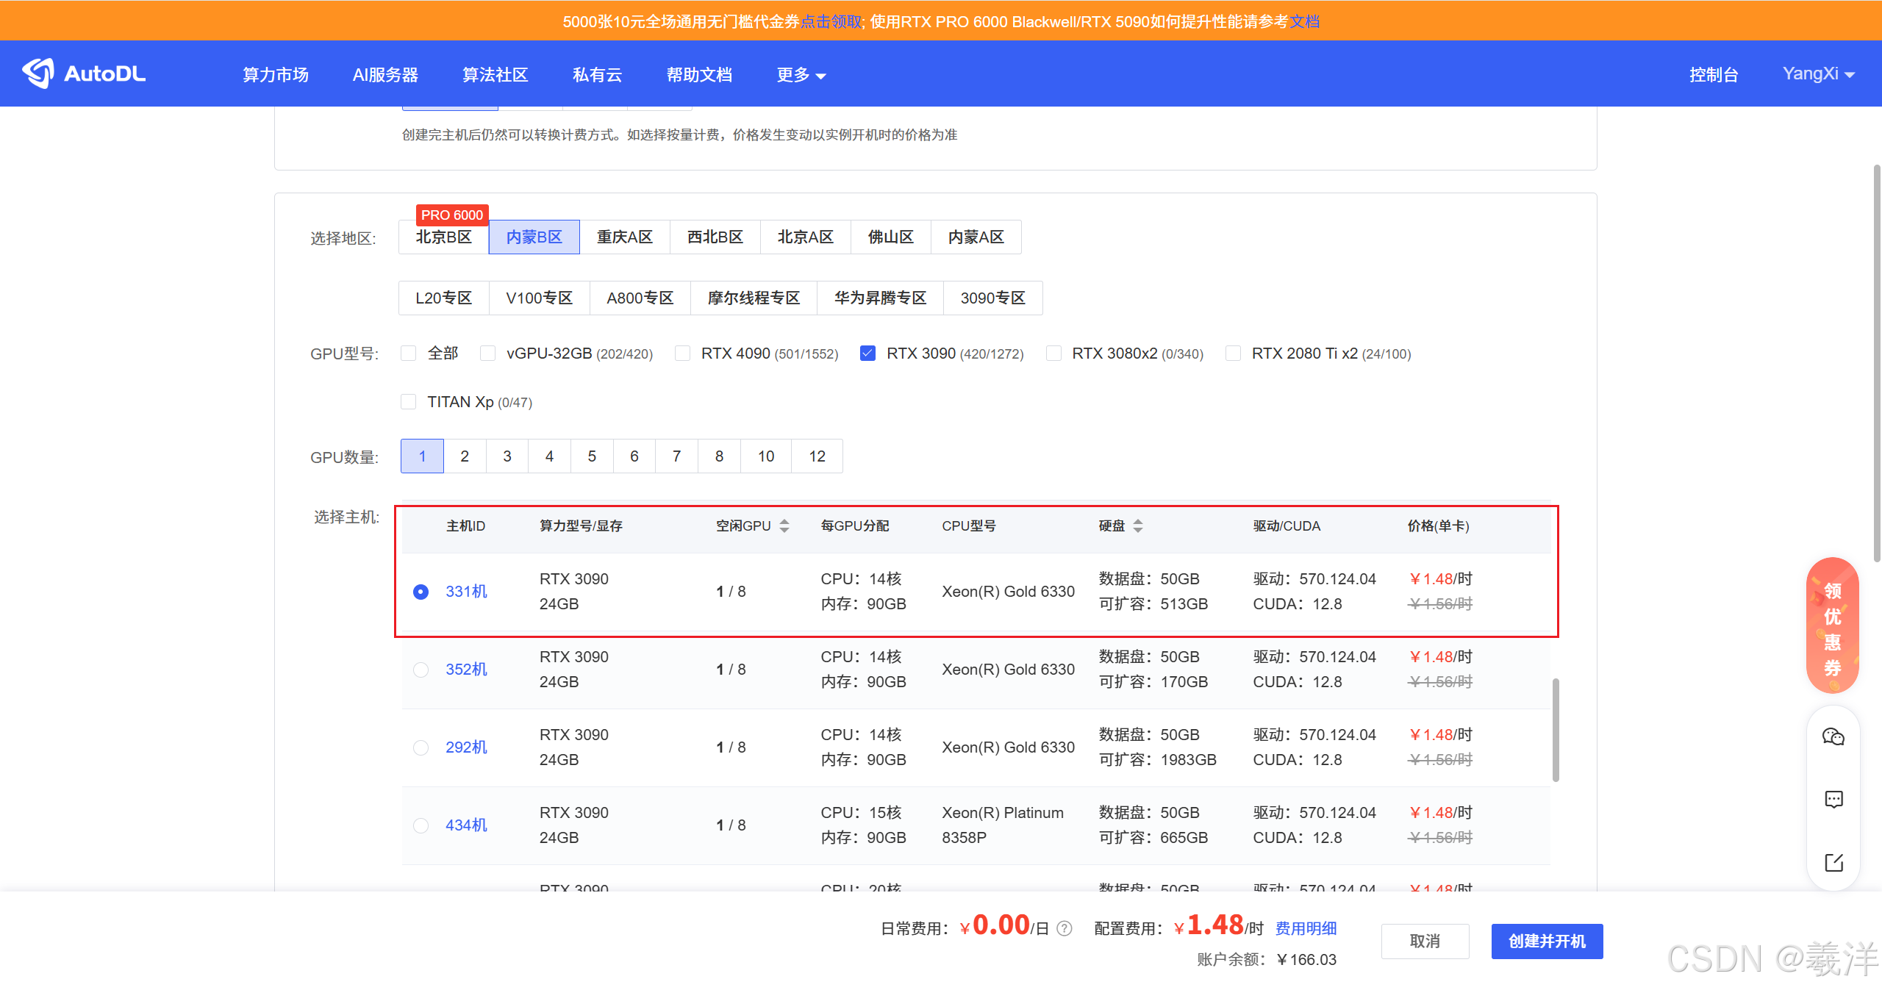This screenshot has height=990, width=1882.
Task: Select the 292机 host radio button
Action: point(421,747)
